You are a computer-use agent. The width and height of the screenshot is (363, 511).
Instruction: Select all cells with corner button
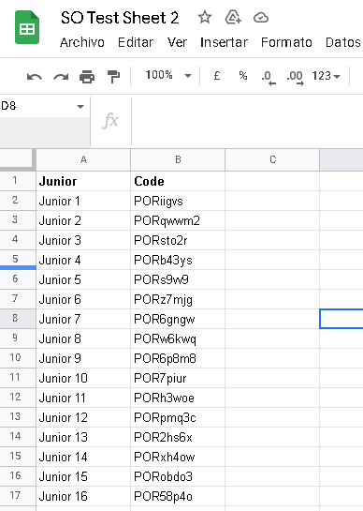[x=18, y=159]
